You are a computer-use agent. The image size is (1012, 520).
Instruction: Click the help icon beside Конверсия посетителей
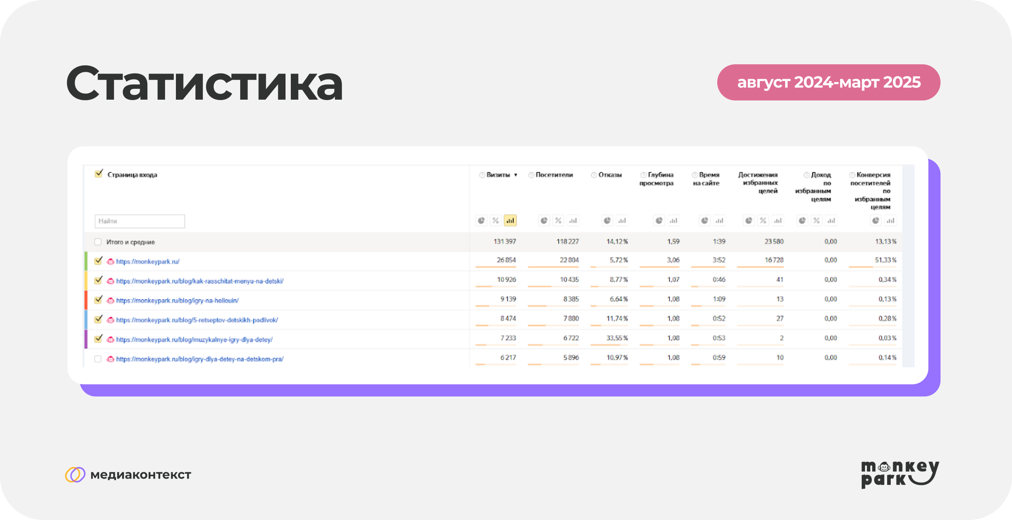852,175
